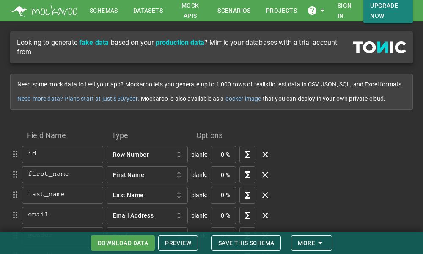Click the Tonic logo in the banner
Image resolution: width=423 pixels, height=254 pixels.
(x=379, y=47)
